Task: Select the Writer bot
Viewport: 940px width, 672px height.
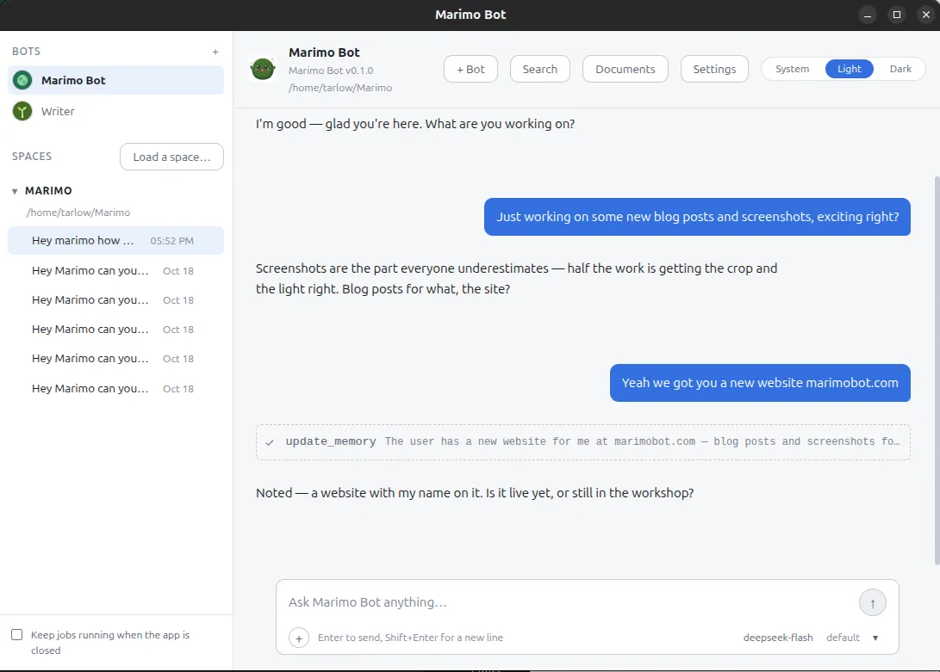Action: 115,111
